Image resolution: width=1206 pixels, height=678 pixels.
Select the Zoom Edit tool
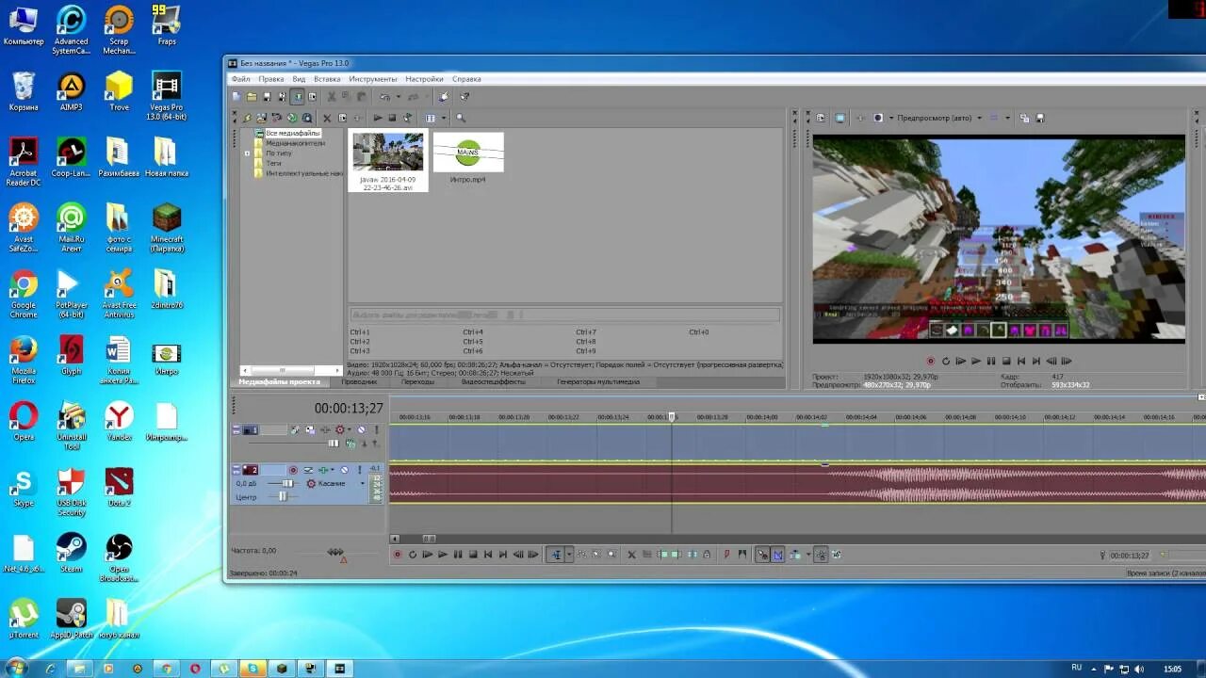611,555
